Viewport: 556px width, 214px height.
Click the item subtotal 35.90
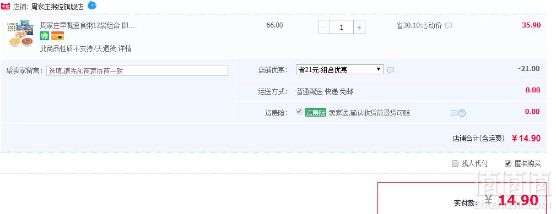[x=531, y=25]
